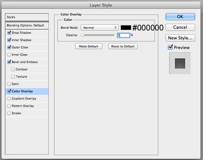Click the Opacity slider handle

click(x=82, y=35)
